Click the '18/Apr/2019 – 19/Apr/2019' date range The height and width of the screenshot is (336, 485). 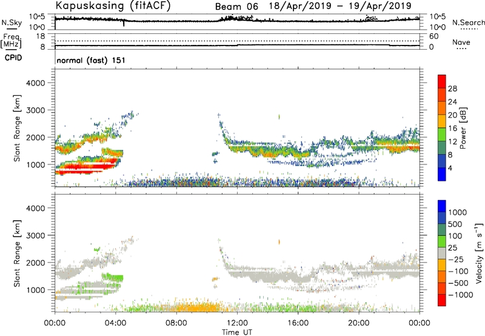click(x=340, y=6)
